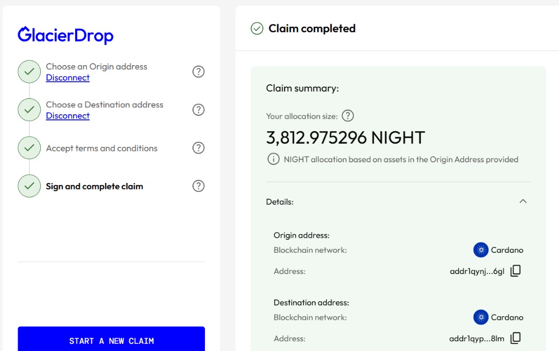Click the 3,812.975296 NIGHT allocation amount

(345, 138)
